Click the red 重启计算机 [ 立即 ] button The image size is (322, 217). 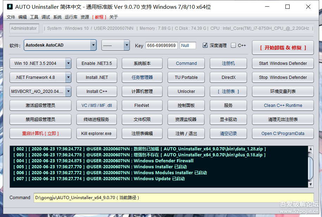click(x=40, y=133)
